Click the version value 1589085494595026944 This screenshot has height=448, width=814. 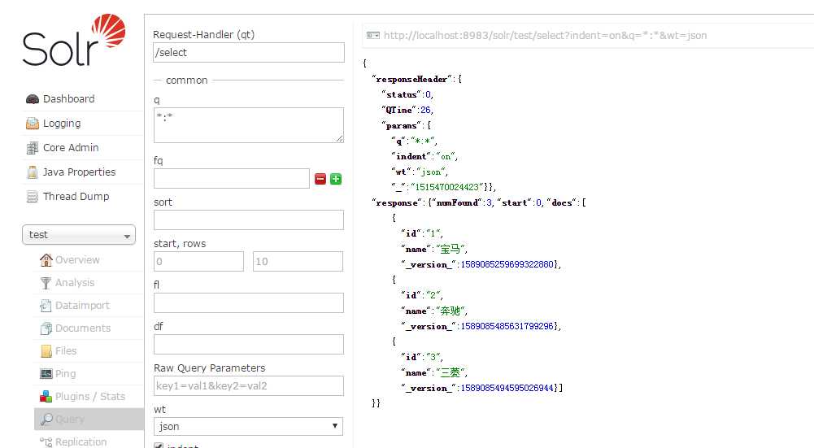click(x=507, y=389)
